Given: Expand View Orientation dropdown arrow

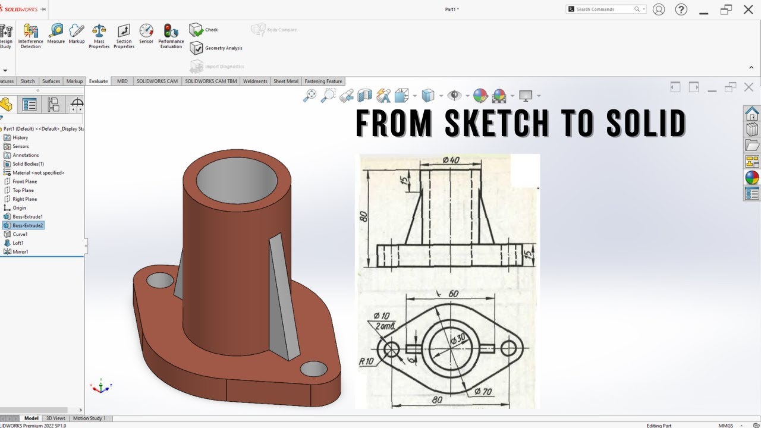Looking at the screenshot, I should click(414, 96).
